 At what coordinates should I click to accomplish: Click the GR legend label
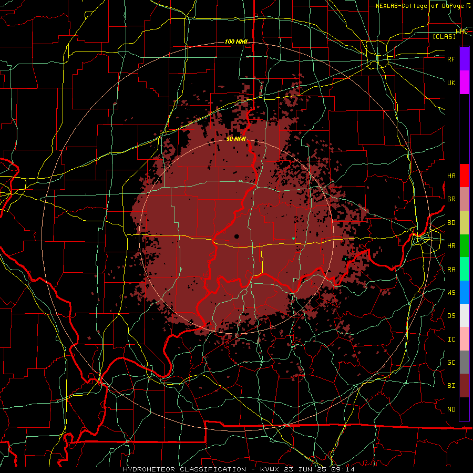pyautogui.click(x=451, y=199)
